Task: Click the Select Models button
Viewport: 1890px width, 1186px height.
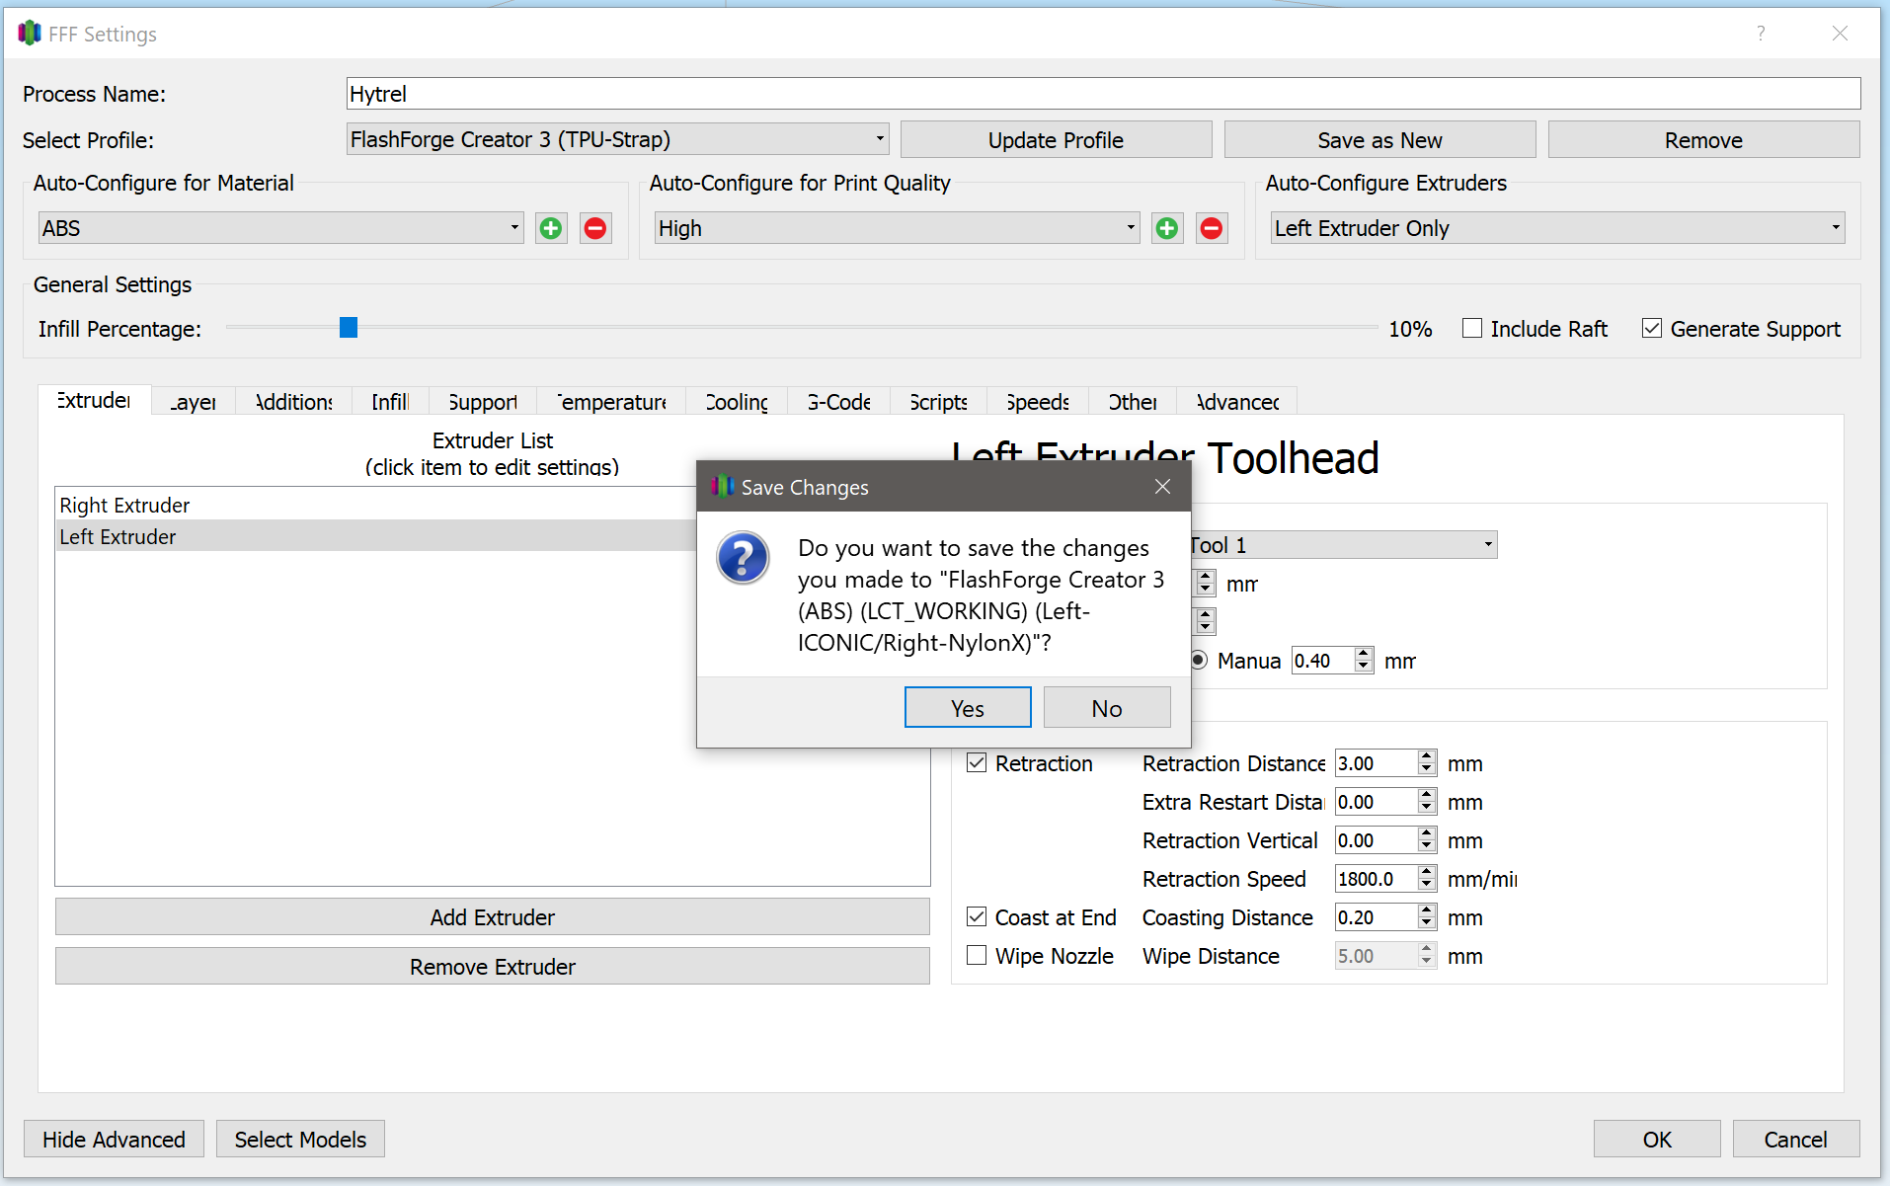Action: click(300, 1139)
